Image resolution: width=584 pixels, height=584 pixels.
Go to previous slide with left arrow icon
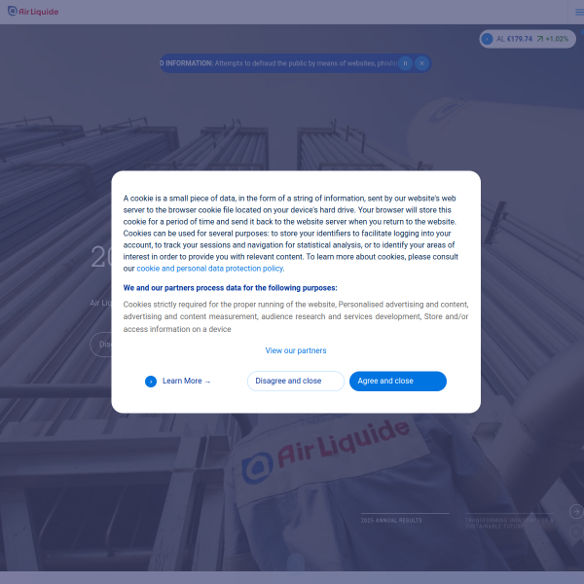(x=576, y=532)
